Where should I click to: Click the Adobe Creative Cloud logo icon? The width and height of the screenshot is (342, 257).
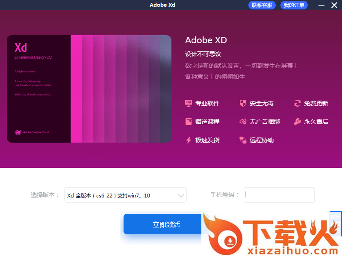[x=18, y=132]
